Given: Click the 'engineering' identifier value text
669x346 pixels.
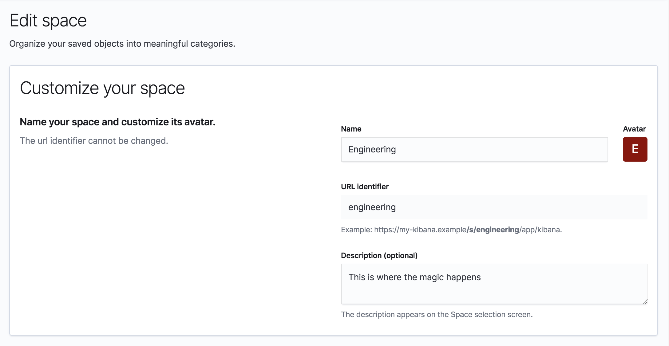Looking at the screenshot, I should tap(372, 207).
